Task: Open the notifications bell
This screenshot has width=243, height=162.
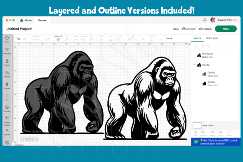Action: coord(205,20)
